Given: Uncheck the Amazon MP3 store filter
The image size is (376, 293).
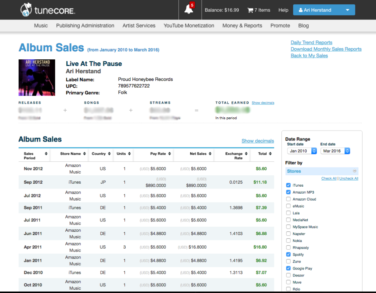Looking at the screenshot, I should (288, 192).
